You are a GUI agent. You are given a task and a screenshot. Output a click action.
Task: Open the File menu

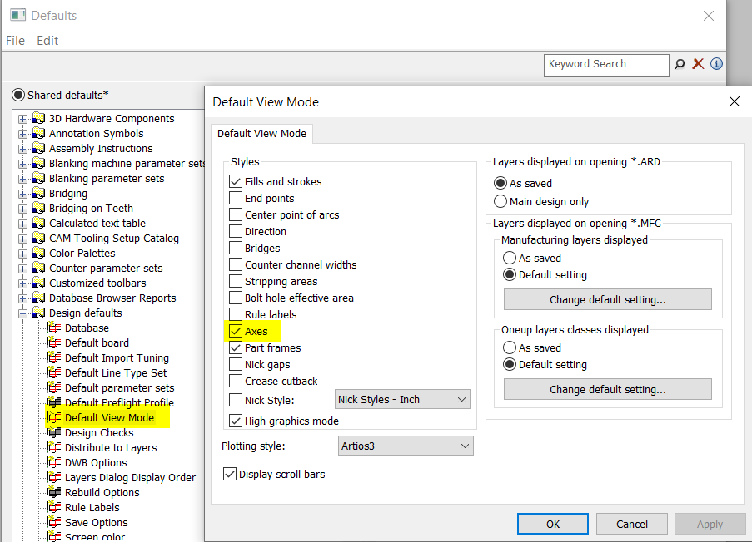15,40
